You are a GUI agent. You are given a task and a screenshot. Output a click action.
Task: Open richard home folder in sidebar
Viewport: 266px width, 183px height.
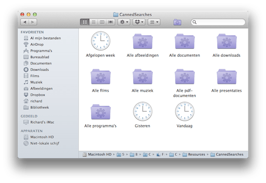point(33,101)
